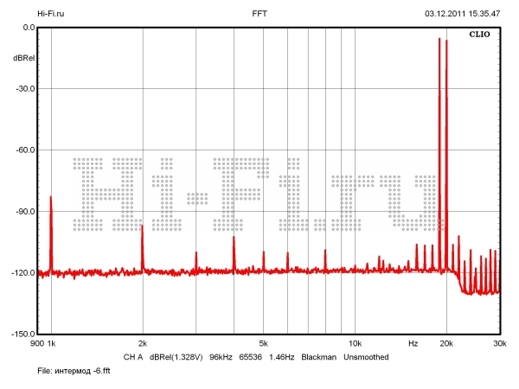Viewport: 519px width, 389px height.
Task: Click the CLIO logo in the chart corner
Action: 481,36
